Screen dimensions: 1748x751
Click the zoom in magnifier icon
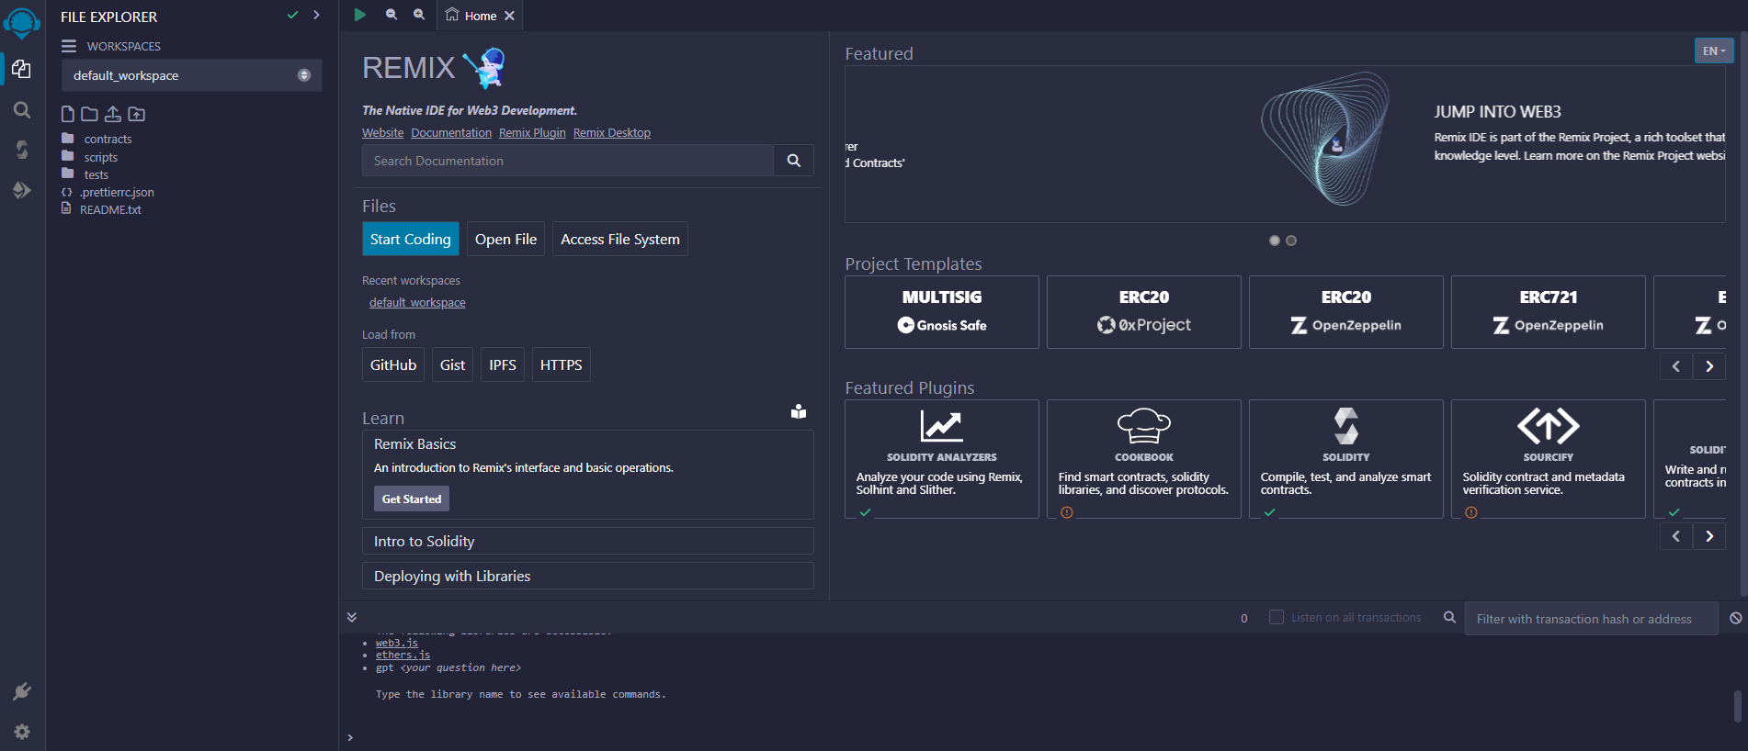click(x=419, y=15)
